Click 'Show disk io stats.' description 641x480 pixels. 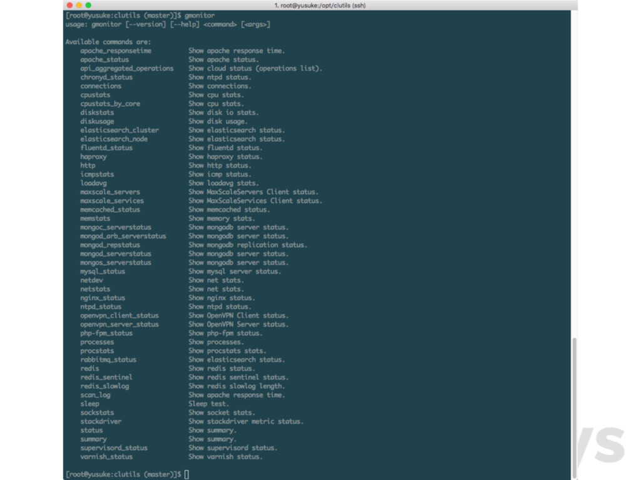pos(223,112)
